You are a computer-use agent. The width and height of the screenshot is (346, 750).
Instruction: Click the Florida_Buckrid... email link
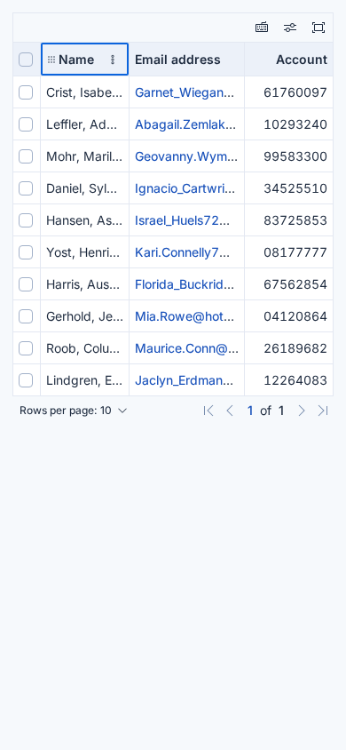pos(185,284)
